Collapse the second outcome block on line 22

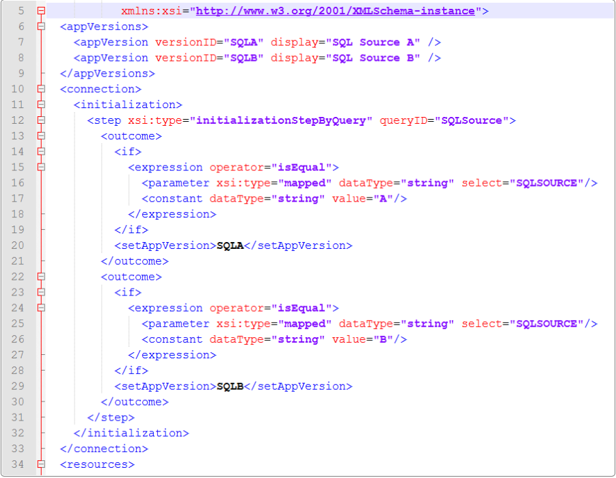click(41, 277)
